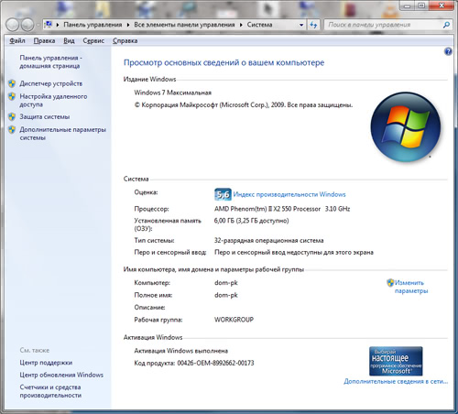Click the 6,00 ГБ installed memory value
Viewport: 458px width, 414px height.
(x=251, y=221)
